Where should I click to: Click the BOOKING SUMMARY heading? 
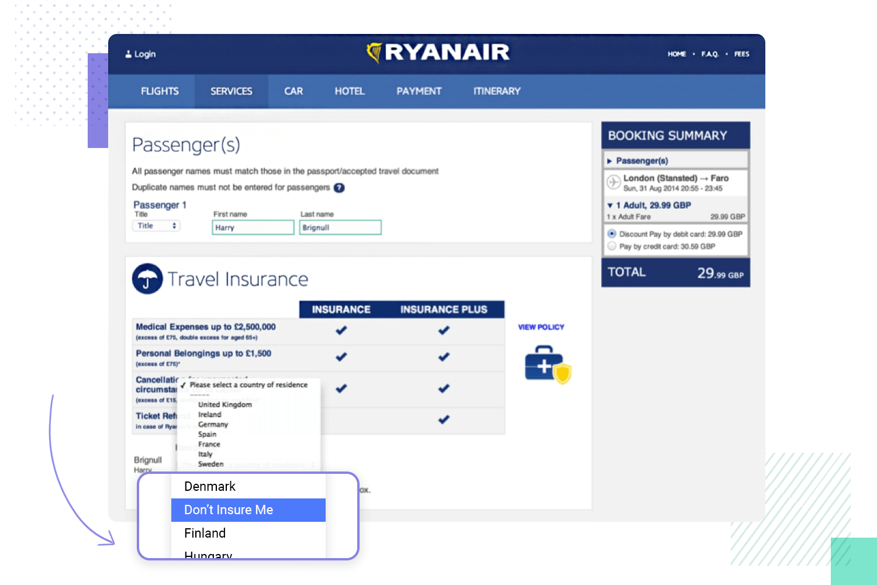668,136
